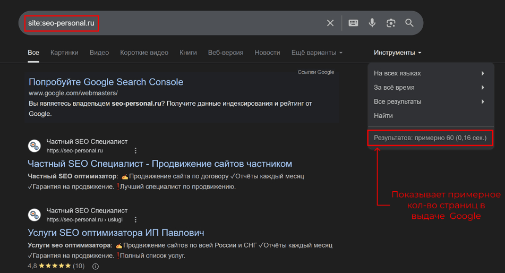This screenshot has width=505, height=273.
Task: Switch to the Новости tab
Action: click(267, 53)
